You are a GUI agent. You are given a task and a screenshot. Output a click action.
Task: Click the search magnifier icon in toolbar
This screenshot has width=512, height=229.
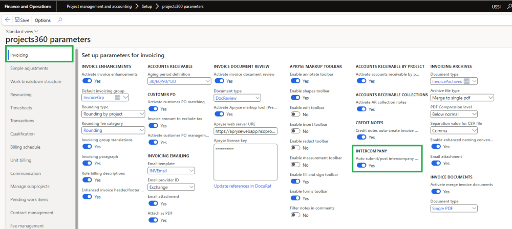coord(60,20)
